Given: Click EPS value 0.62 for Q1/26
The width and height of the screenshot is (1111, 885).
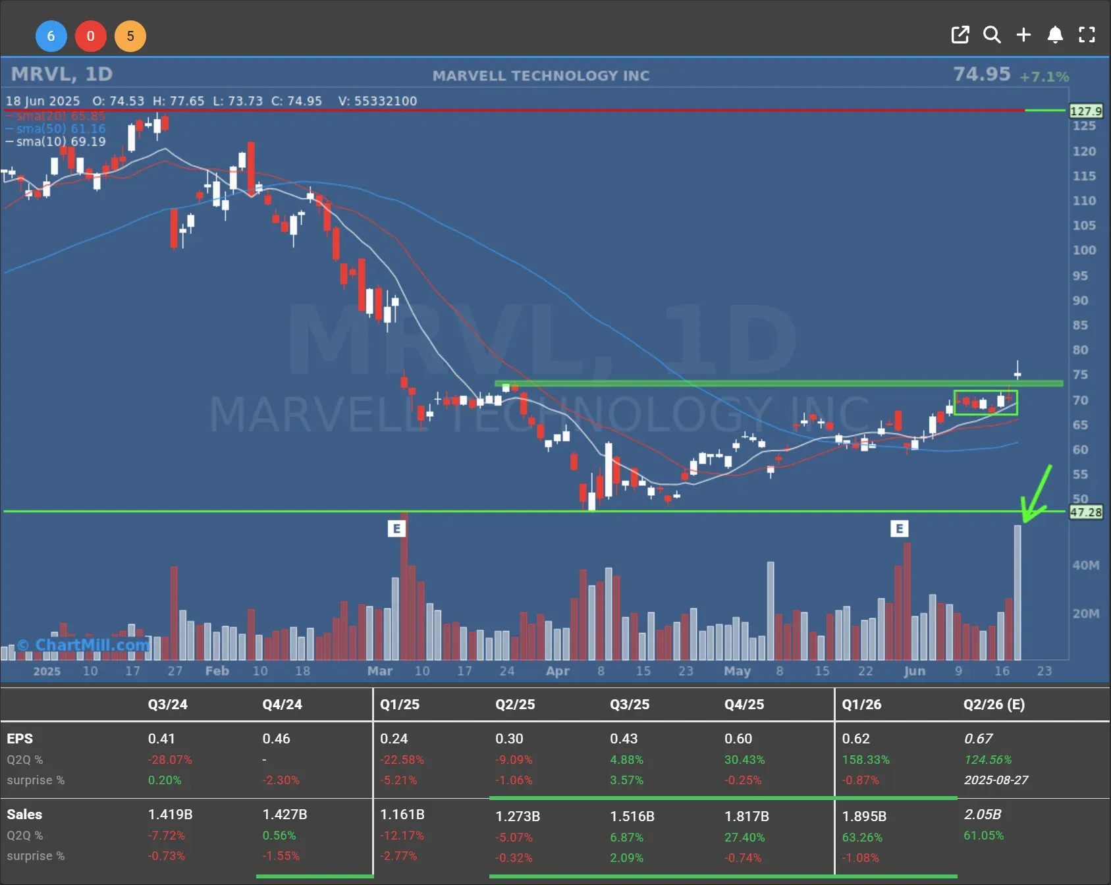Looking at the screenshot, I should point(855,739).
